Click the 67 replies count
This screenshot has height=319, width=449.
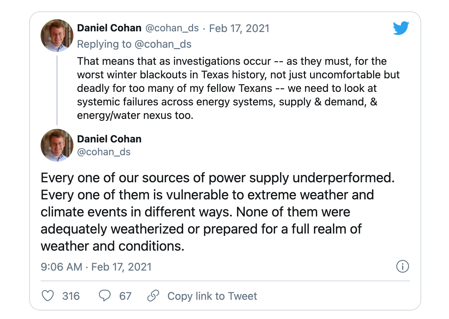125,296
